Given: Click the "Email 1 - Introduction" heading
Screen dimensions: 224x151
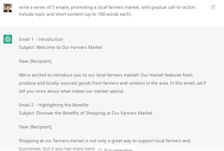Looking at the screenshot, I should (41, 39).
